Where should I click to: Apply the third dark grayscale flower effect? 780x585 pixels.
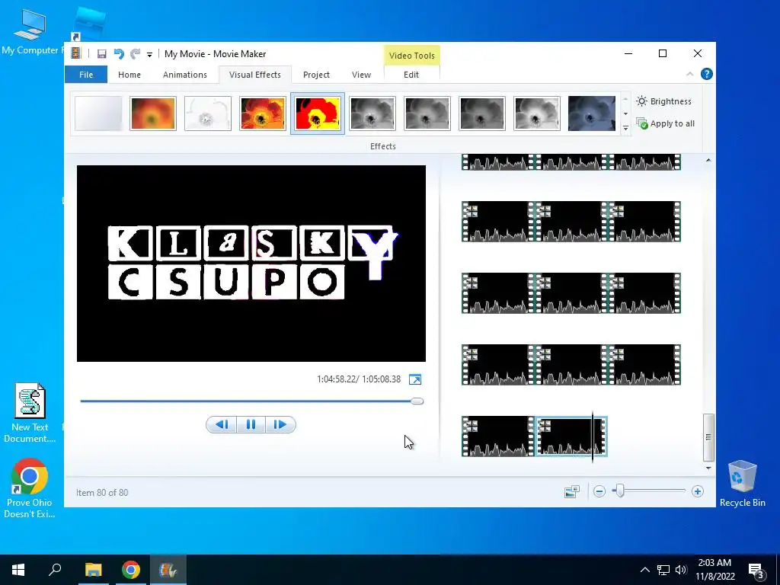(x=482, y=113)
